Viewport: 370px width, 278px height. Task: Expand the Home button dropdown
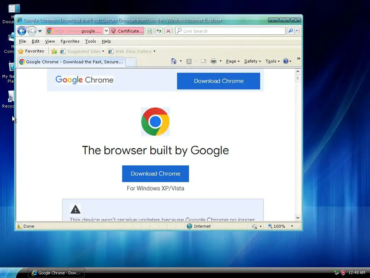pos(181,61)
